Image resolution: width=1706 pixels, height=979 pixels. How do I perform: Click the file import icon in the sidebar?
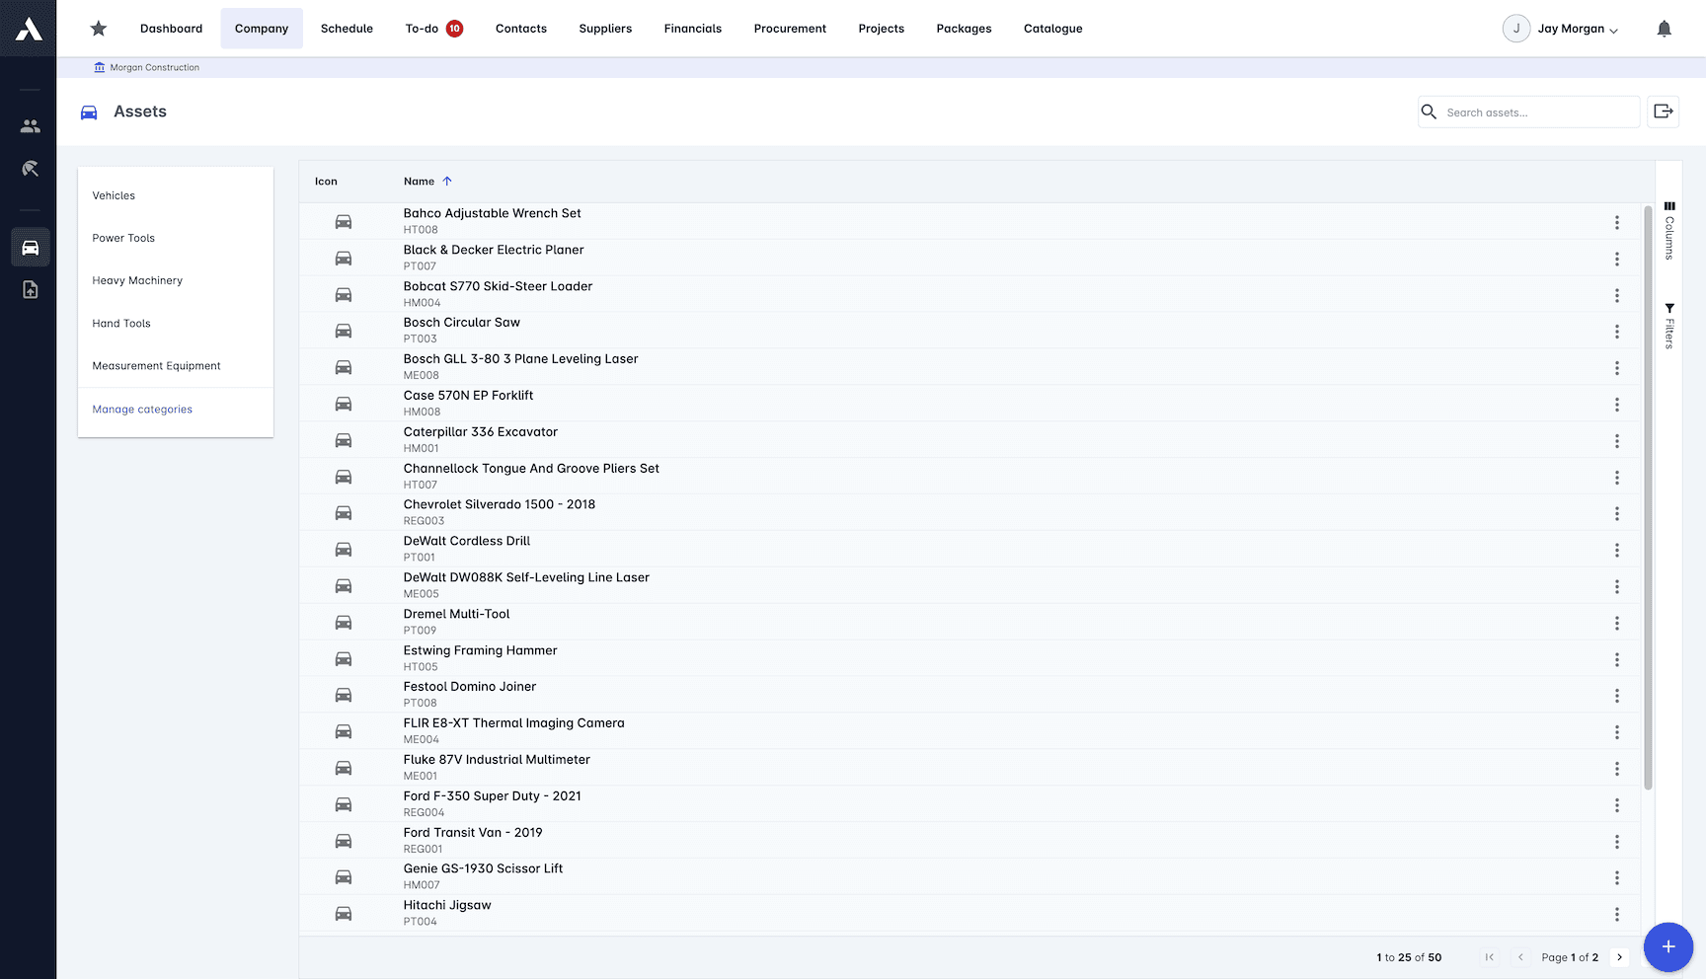[30, 289]
